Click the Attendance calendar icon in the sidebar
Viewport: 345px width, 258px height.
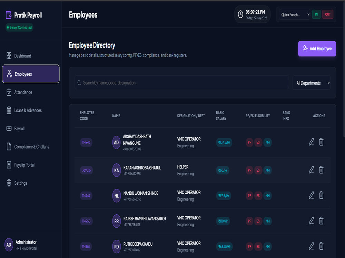click(9, 92)
